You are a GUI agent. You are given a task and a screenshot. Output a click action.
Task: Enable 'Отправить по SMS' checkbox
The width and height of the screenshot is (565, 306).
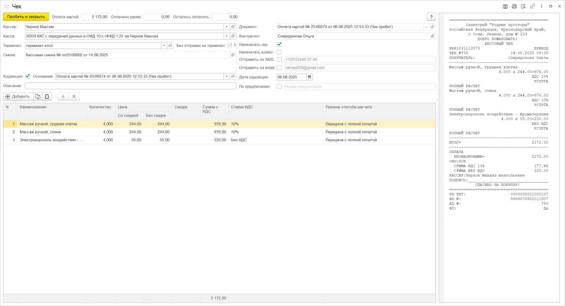279,59
